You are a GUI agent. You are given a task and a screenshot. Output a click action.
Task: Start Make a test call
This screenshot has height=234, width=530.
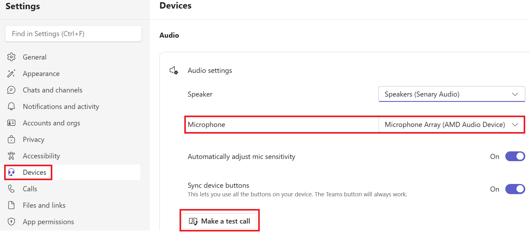click(x=219, y=221)
